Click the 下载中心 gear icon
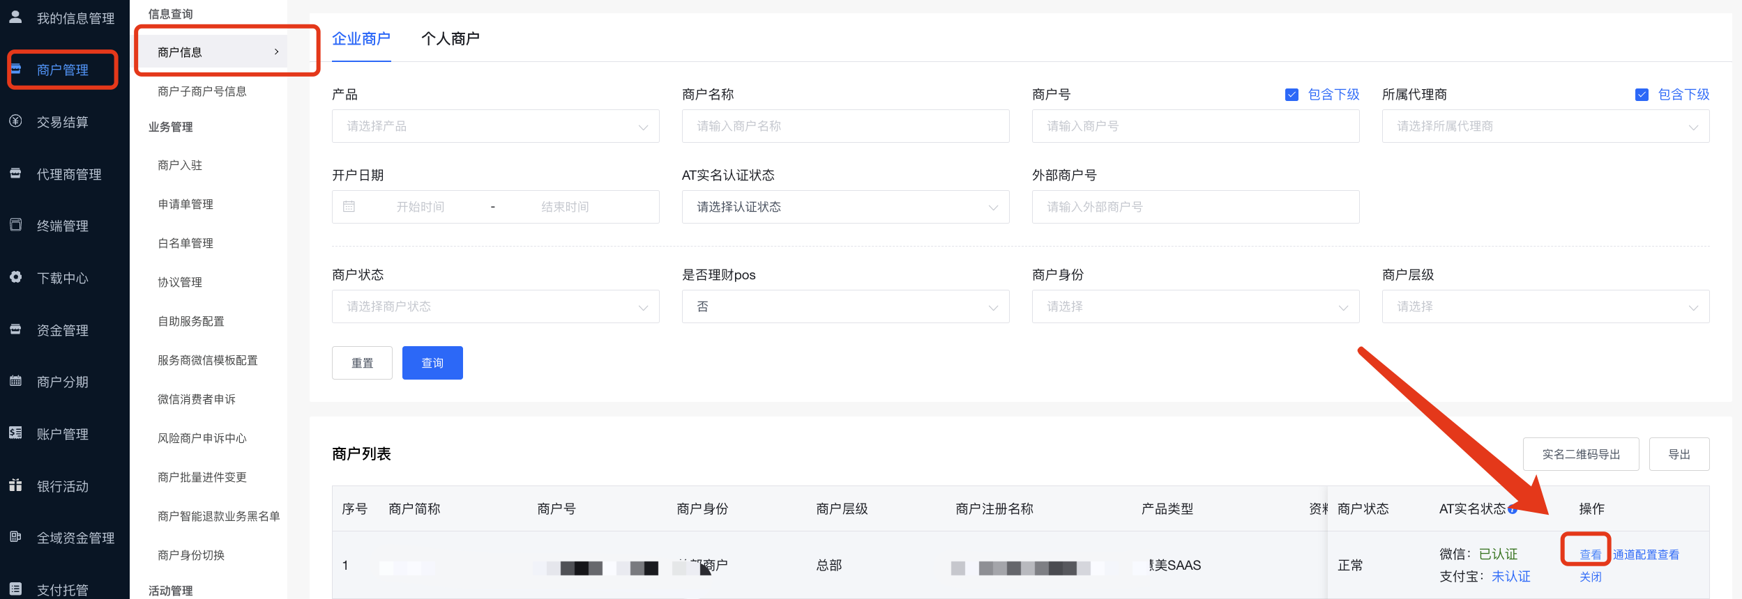The image size is (1742, 599). [15, 277]
